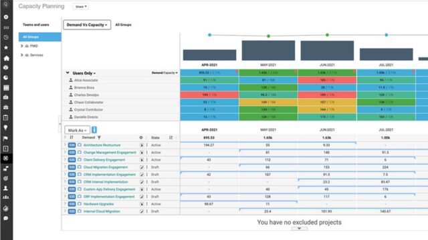Open the pie chart icon in the sidebar
This screenshot has height=240, width=428.
(6, 78)
